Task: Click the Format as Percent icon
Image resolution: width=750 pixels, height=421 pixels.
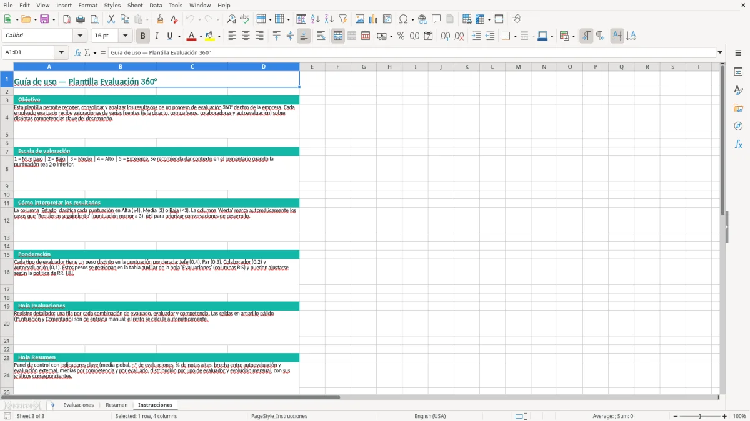Action: [401, 36]
